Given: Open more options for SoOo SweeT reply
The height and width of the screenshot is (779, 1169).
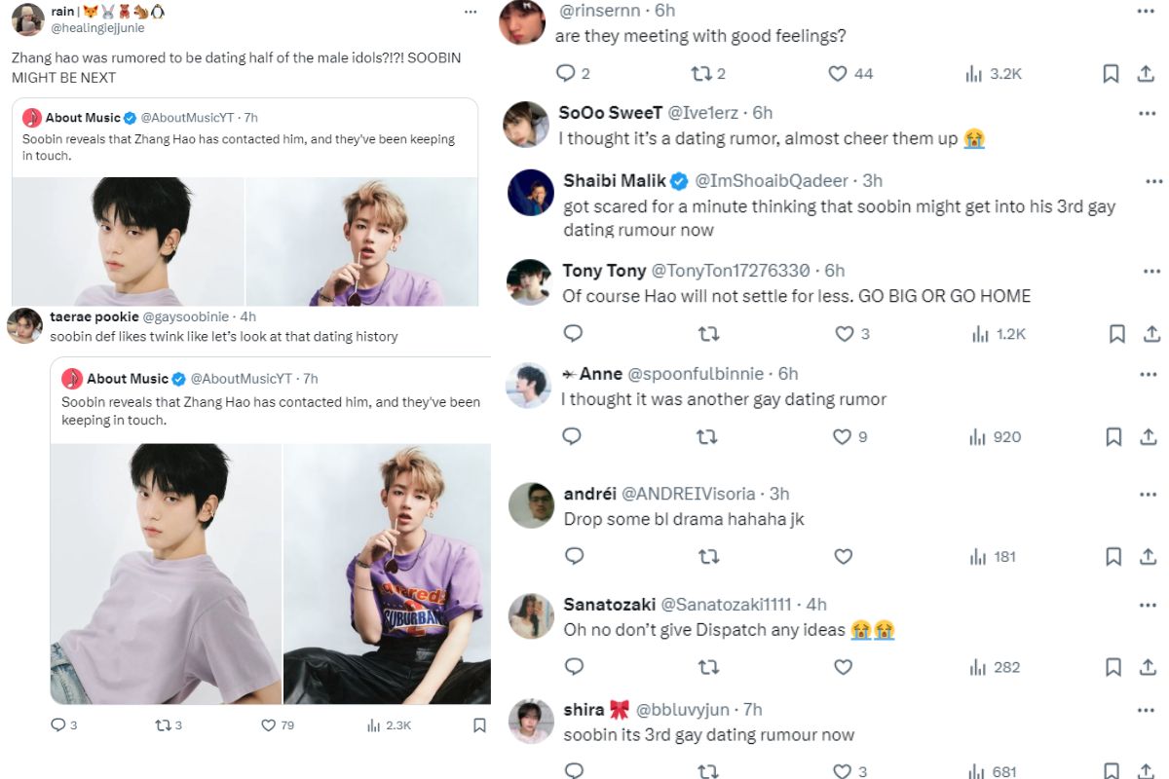Looking at the screenshot, I should (x=1148, y=113).
